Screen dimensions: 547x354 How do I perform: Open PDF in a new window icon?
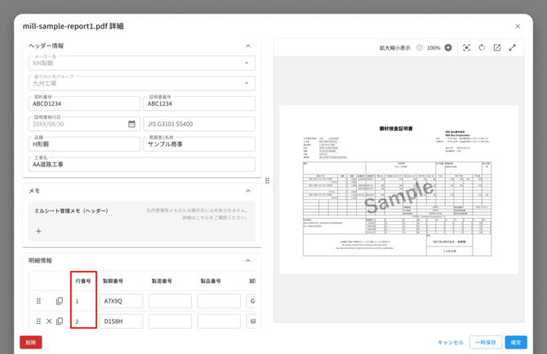497,48
